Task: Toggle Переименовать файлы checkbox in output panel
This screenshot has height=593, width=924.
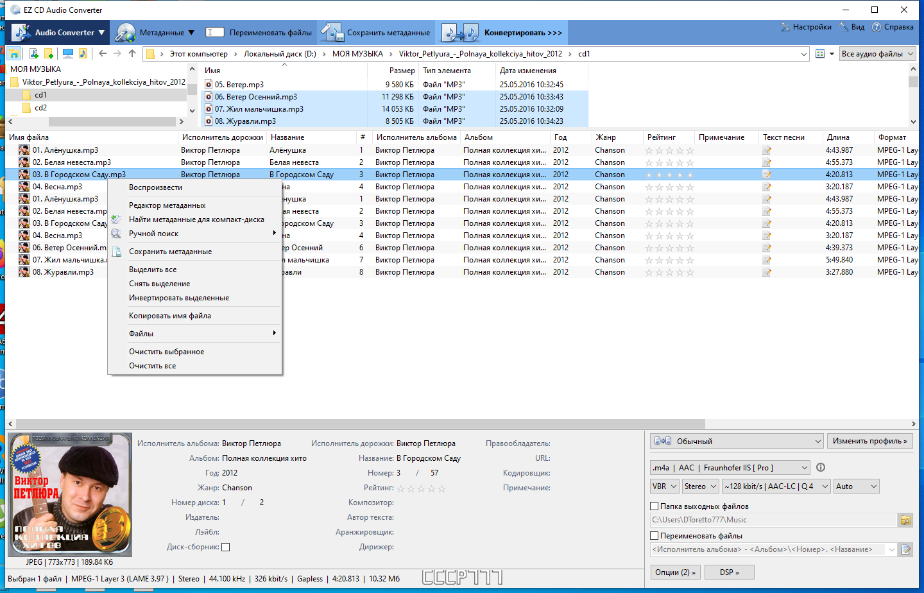Action: 654,536
